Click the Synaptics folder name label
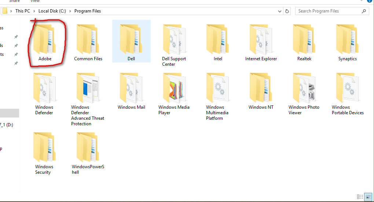 [x=348, y=59]
